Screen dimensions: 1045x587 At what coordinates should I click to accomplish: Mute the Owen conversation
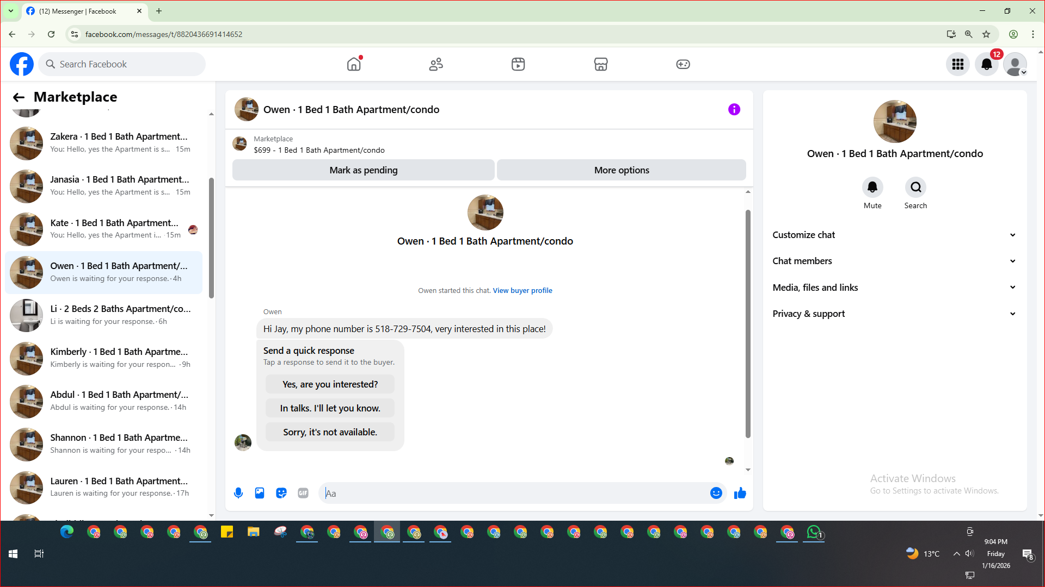click(872, 188)
